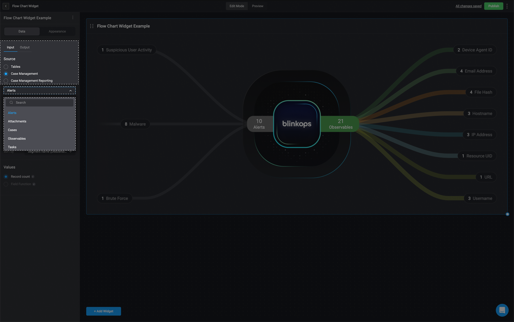Select the Case Management radio button
Image resolution: width=514 pixels, height=322 pixels.
coord(6,74)
